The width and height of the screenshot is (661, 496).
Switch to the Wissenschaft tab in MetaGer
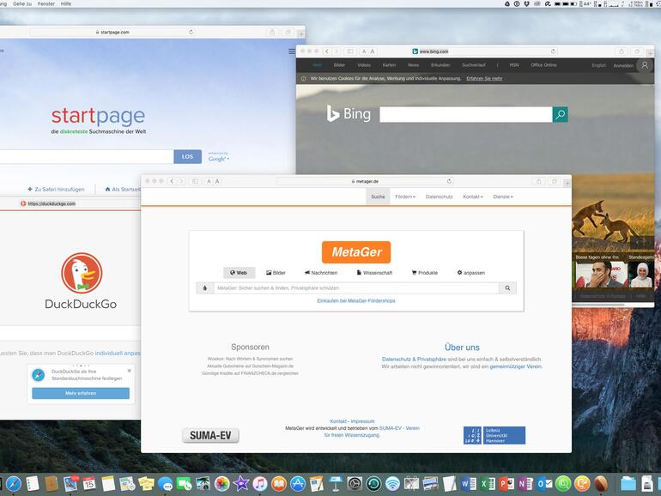[374, 273]
